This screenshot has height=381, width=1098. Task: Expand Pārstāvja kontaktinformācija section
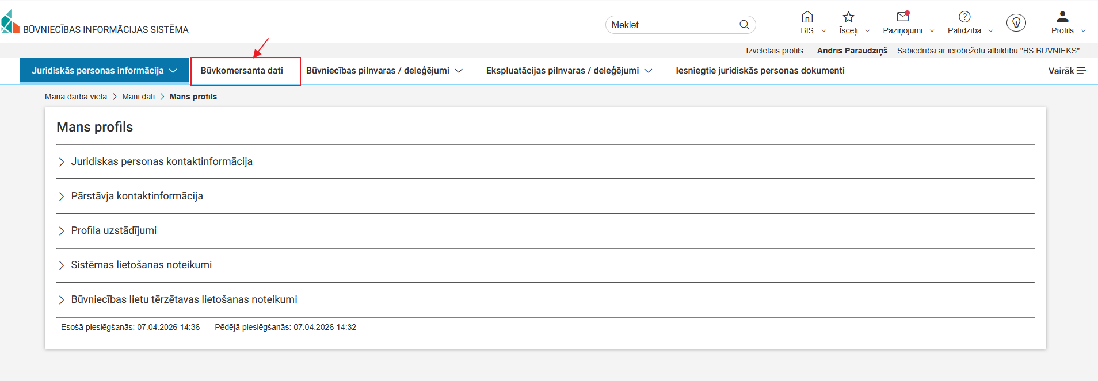click(x=136, y=196)
